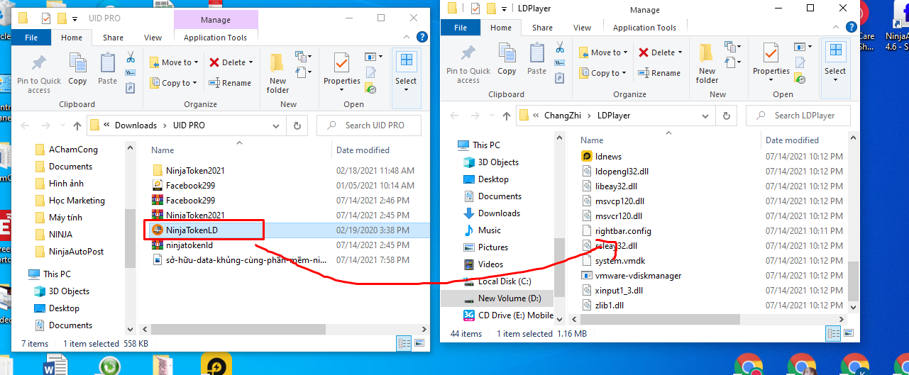909x375 pixels.
Task: Open Customize Quick Access Toolbar in LDPlayer
Action: point(503,9)
